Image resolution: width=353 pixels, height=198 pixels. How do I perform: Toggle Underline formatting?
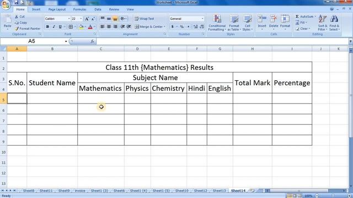coord(60,27)
